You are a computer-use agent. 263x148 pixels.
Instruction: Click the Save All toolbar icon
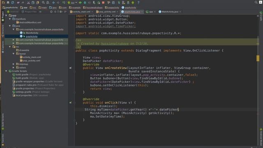(8, 2)
